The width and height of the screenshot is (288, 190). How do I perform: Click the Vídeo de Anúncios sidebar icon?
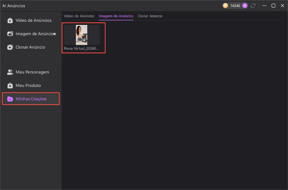pos(10,20)
